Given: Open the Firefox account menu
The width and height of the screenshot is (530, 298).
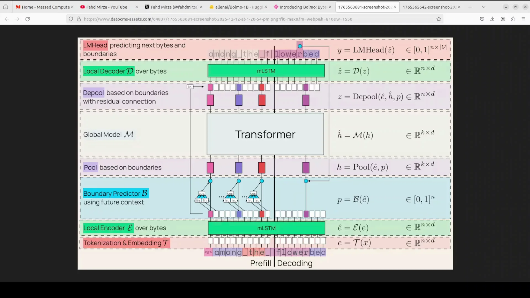Looking at the screenshot, I should click(x=503, y=19).
